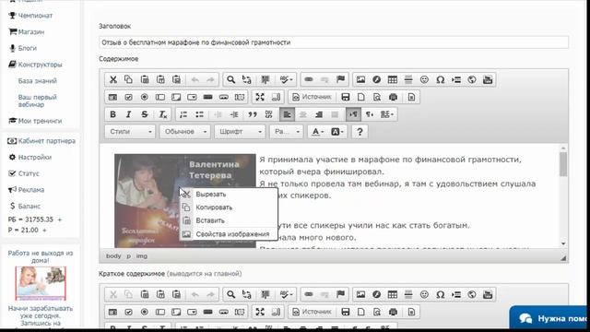Viewport: 590px width, 332px height.
Task: Choose Вставить from context menu
Action: 229,220
